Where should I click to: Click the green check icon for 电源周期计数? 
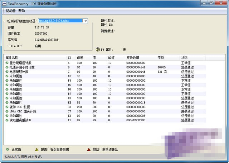pos(7,72)
